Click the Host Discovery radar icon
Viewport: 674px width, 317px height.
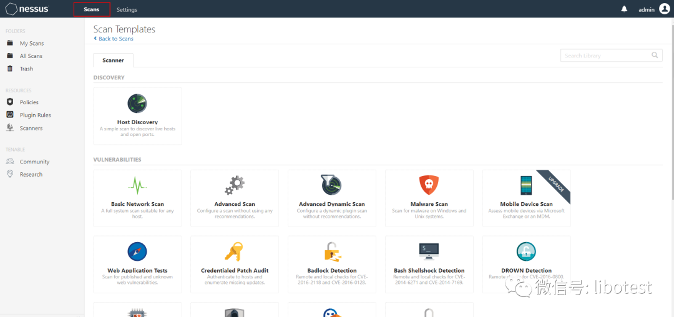(137, 104)
